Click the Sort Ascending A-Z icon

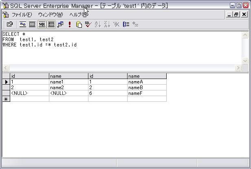coord(98,24)
